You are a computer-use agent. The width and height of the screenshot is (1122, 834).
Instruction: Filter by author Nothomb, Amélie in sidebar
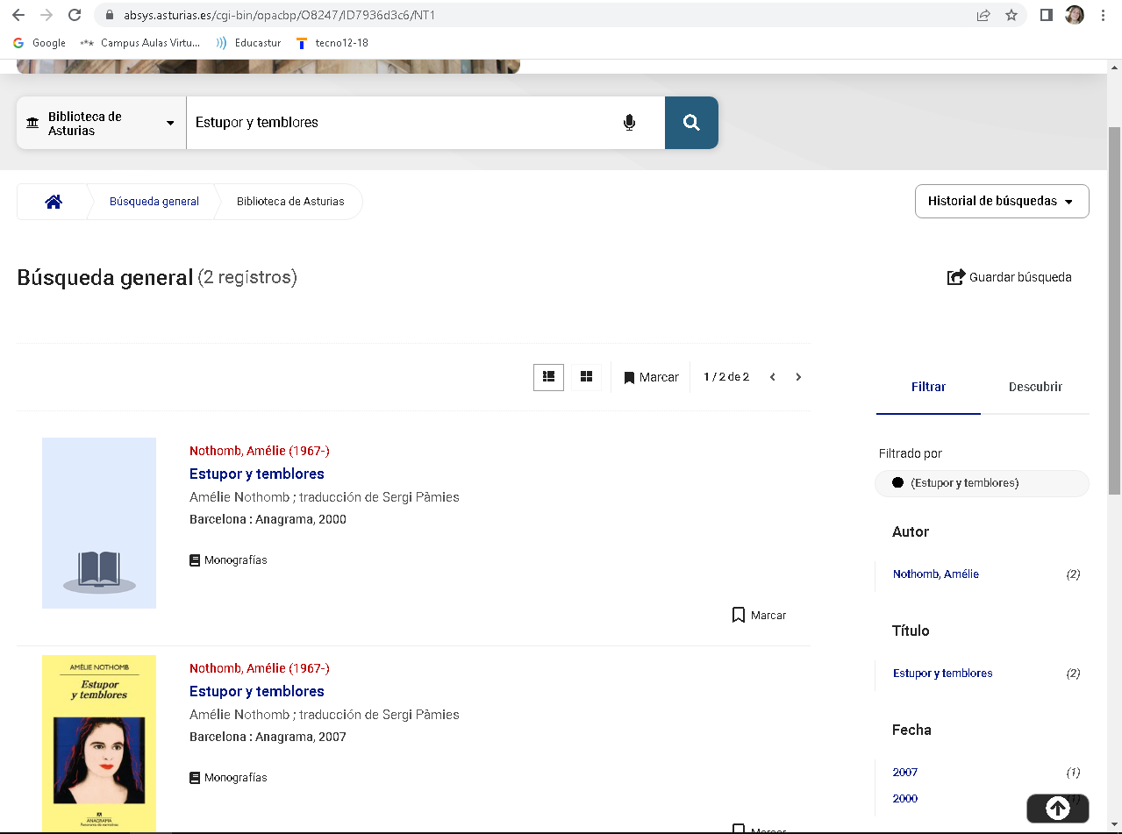(936, 574)
